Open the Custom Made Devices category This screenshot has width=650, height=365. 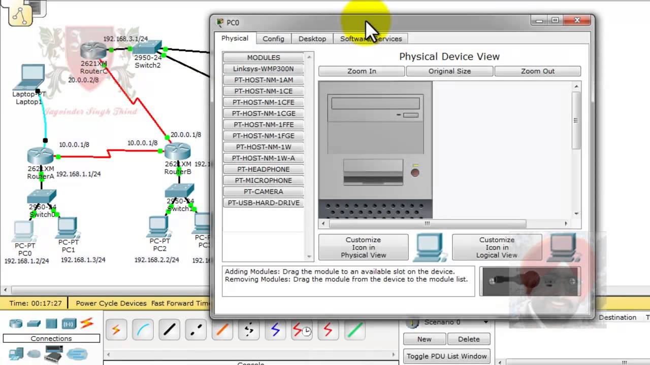pos(54,353)
